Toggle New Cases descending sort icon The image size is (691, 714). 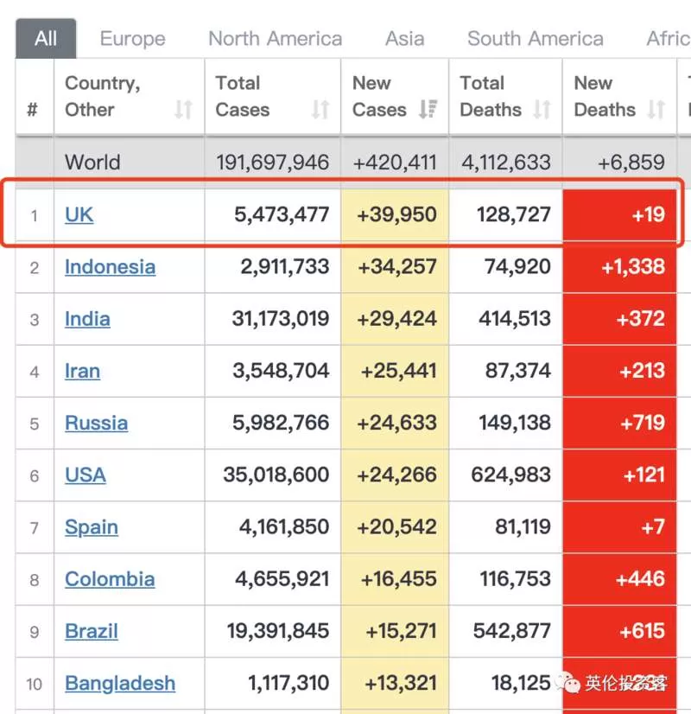428,109
